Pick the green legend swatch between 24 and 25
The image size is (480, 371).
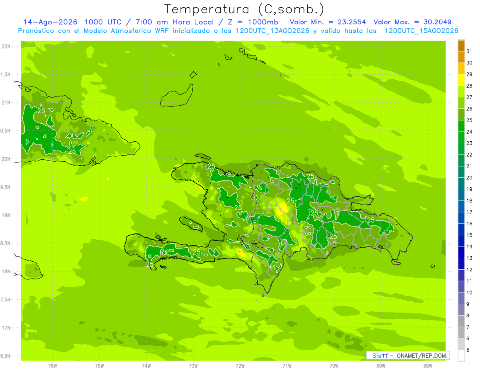(461, 126)
